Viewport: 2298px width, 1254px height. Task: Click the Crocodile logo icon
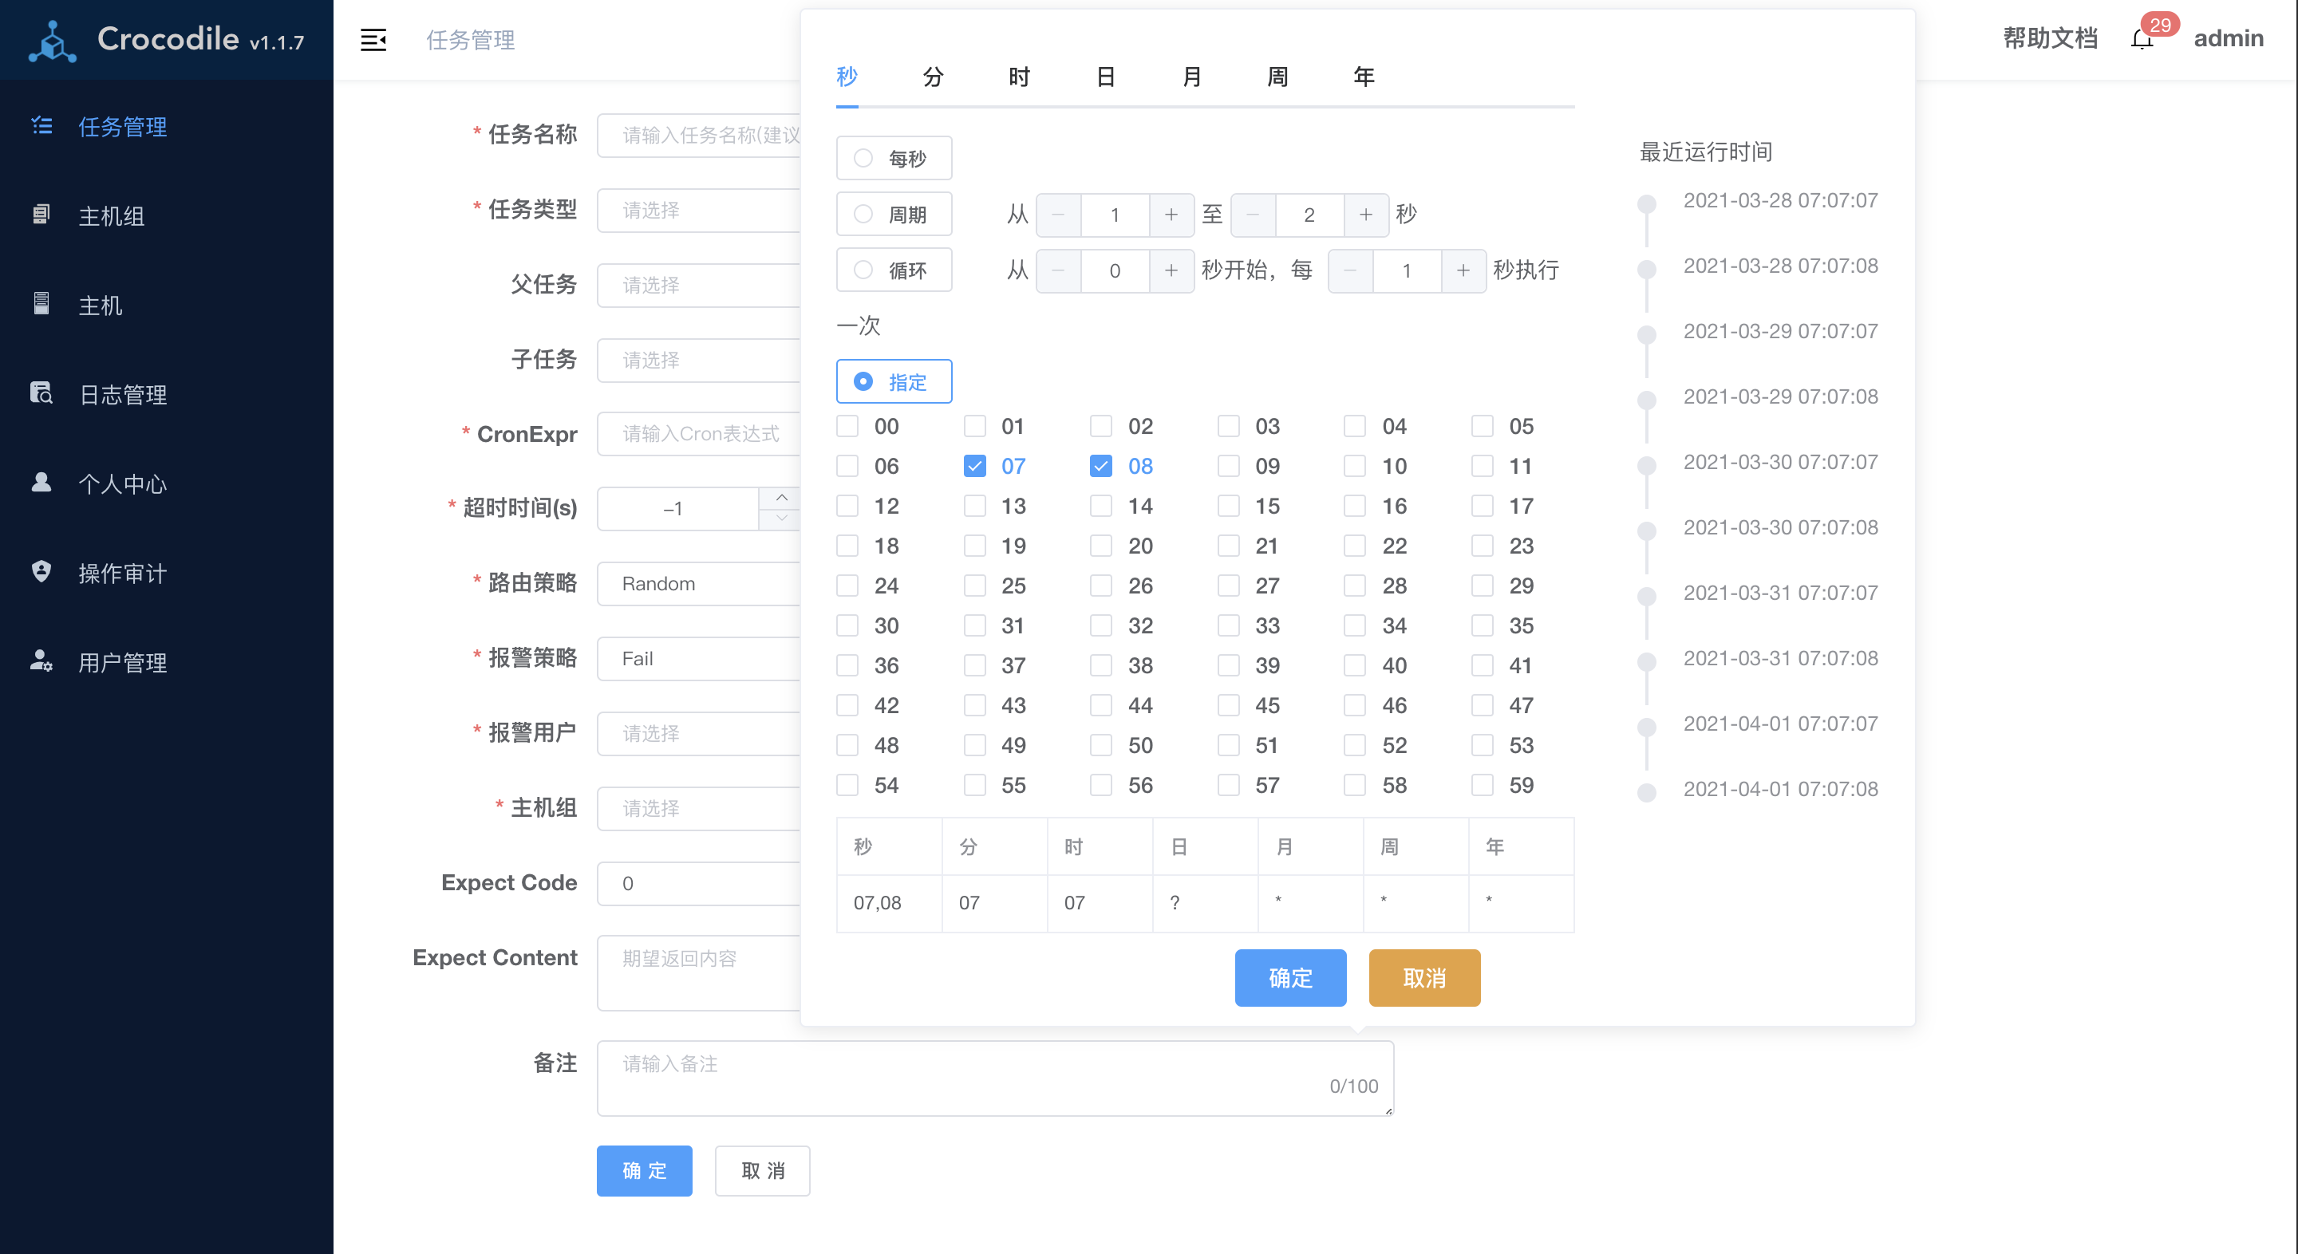point(52,41)
